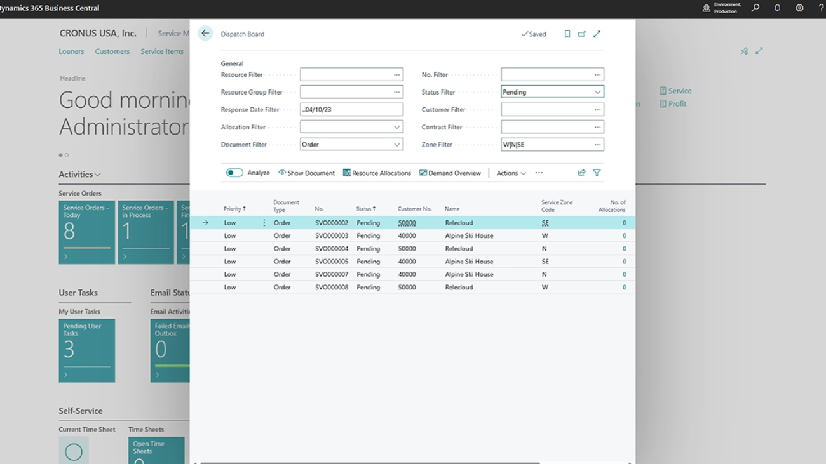This screenshot has width=826, height=464.
Task: Open the settings gear in the top bar
Action: tap(799, 8)
